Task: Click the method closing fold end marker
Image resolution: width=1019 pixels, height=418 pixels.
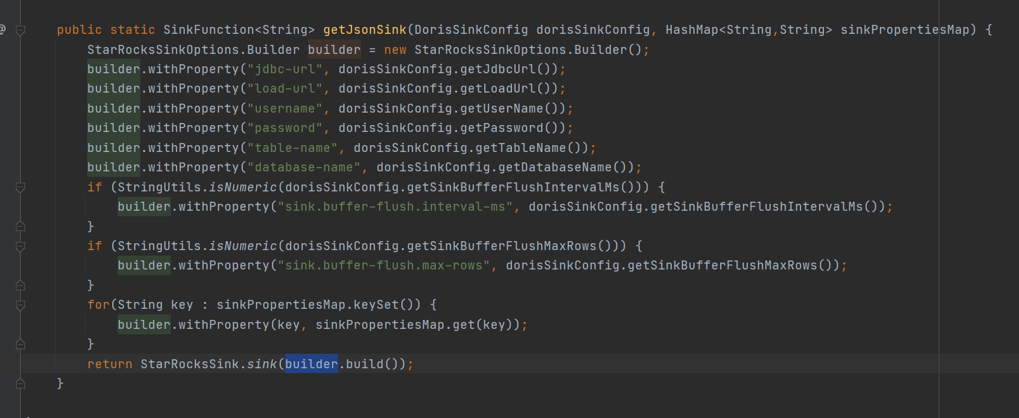Action: pos(20,383)
